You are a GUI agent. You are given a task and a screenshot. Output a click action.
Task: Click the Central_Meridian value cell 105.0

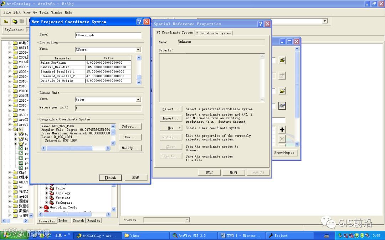108,67
